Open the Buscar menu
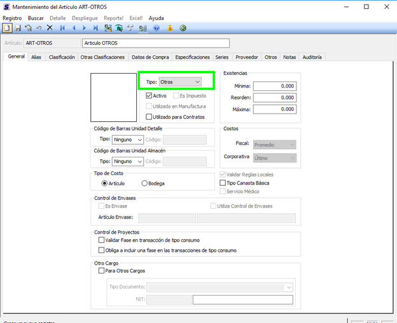The image size is (397, 323). click(36, 18)
